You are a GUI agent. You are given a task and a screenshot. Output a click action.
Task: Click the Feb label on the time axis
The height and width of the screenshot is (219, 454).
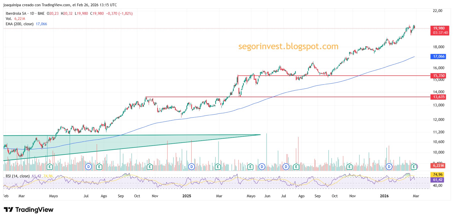tap(6, 196)
